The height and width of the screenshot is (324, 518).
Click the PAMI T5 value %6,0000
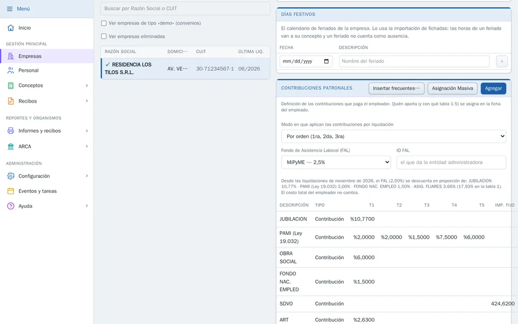click(x=474, y=238)
